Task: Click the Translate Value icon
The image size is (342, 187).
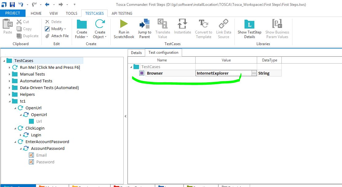Action: (162, 24)
